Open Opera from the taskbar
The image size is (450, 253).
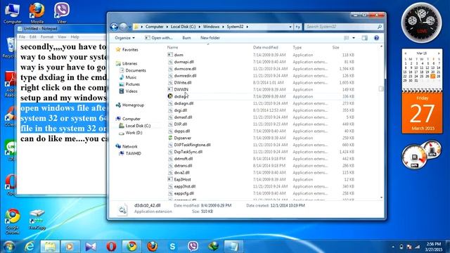click(111, 247)
